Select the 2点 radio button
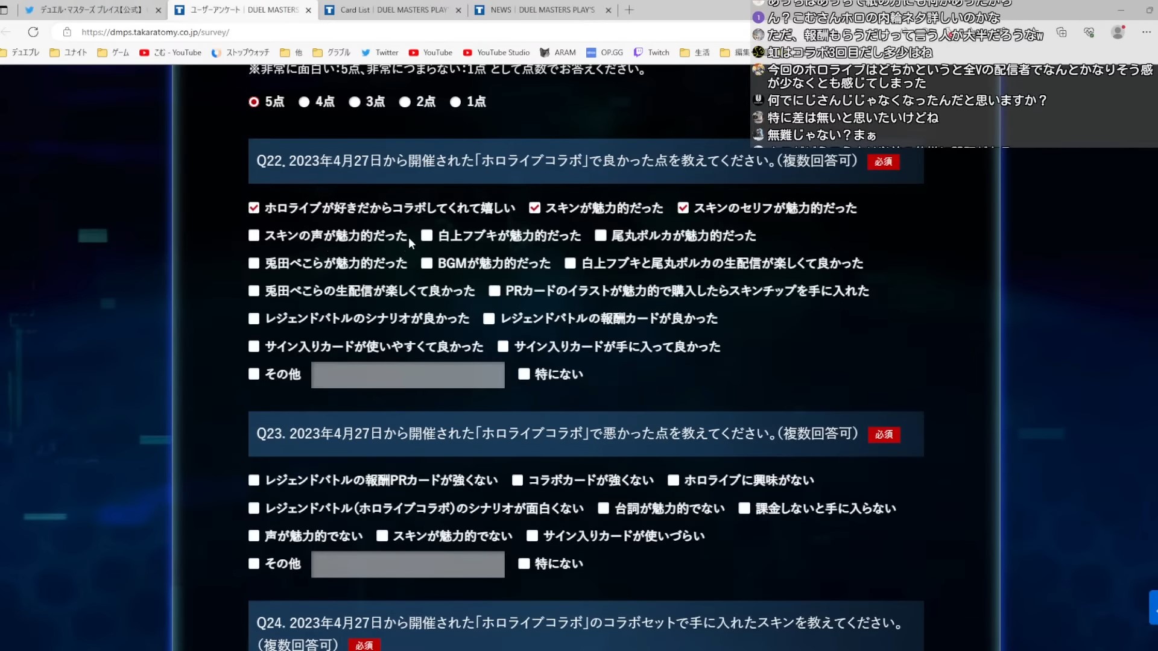 pos(405,102)
